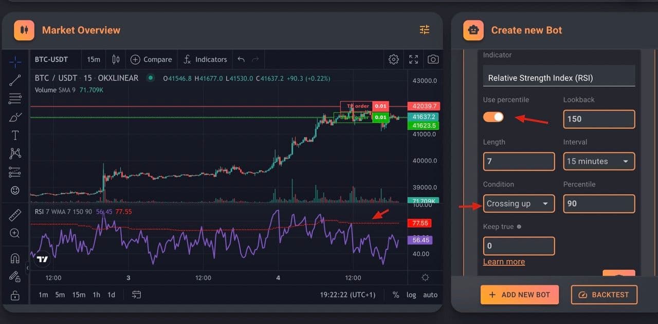Image resolution: width=658 pixels, height=324 pixels.
Task: Select the XABCD pattern drawing tool
Action: pyautogui.click(x=15, y=153)
